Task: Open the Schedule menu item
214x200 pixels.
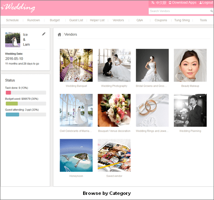Action: coord(12,20)
